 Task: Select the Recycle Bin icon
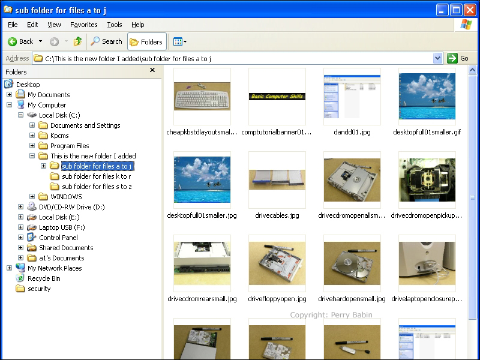(x=20, y=278)
